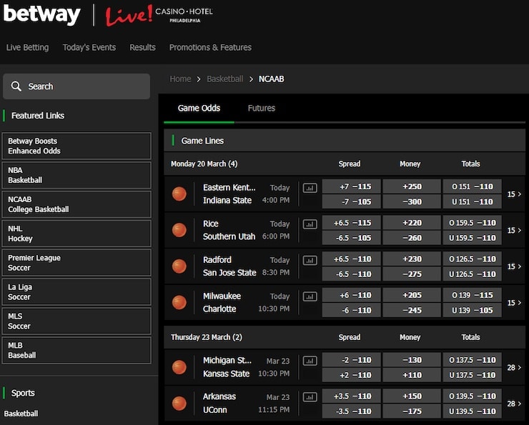Image resolution: width=529 pixels, height=425 pixels.
Task: Bet Rice moneyline +220
Action: 412,223
